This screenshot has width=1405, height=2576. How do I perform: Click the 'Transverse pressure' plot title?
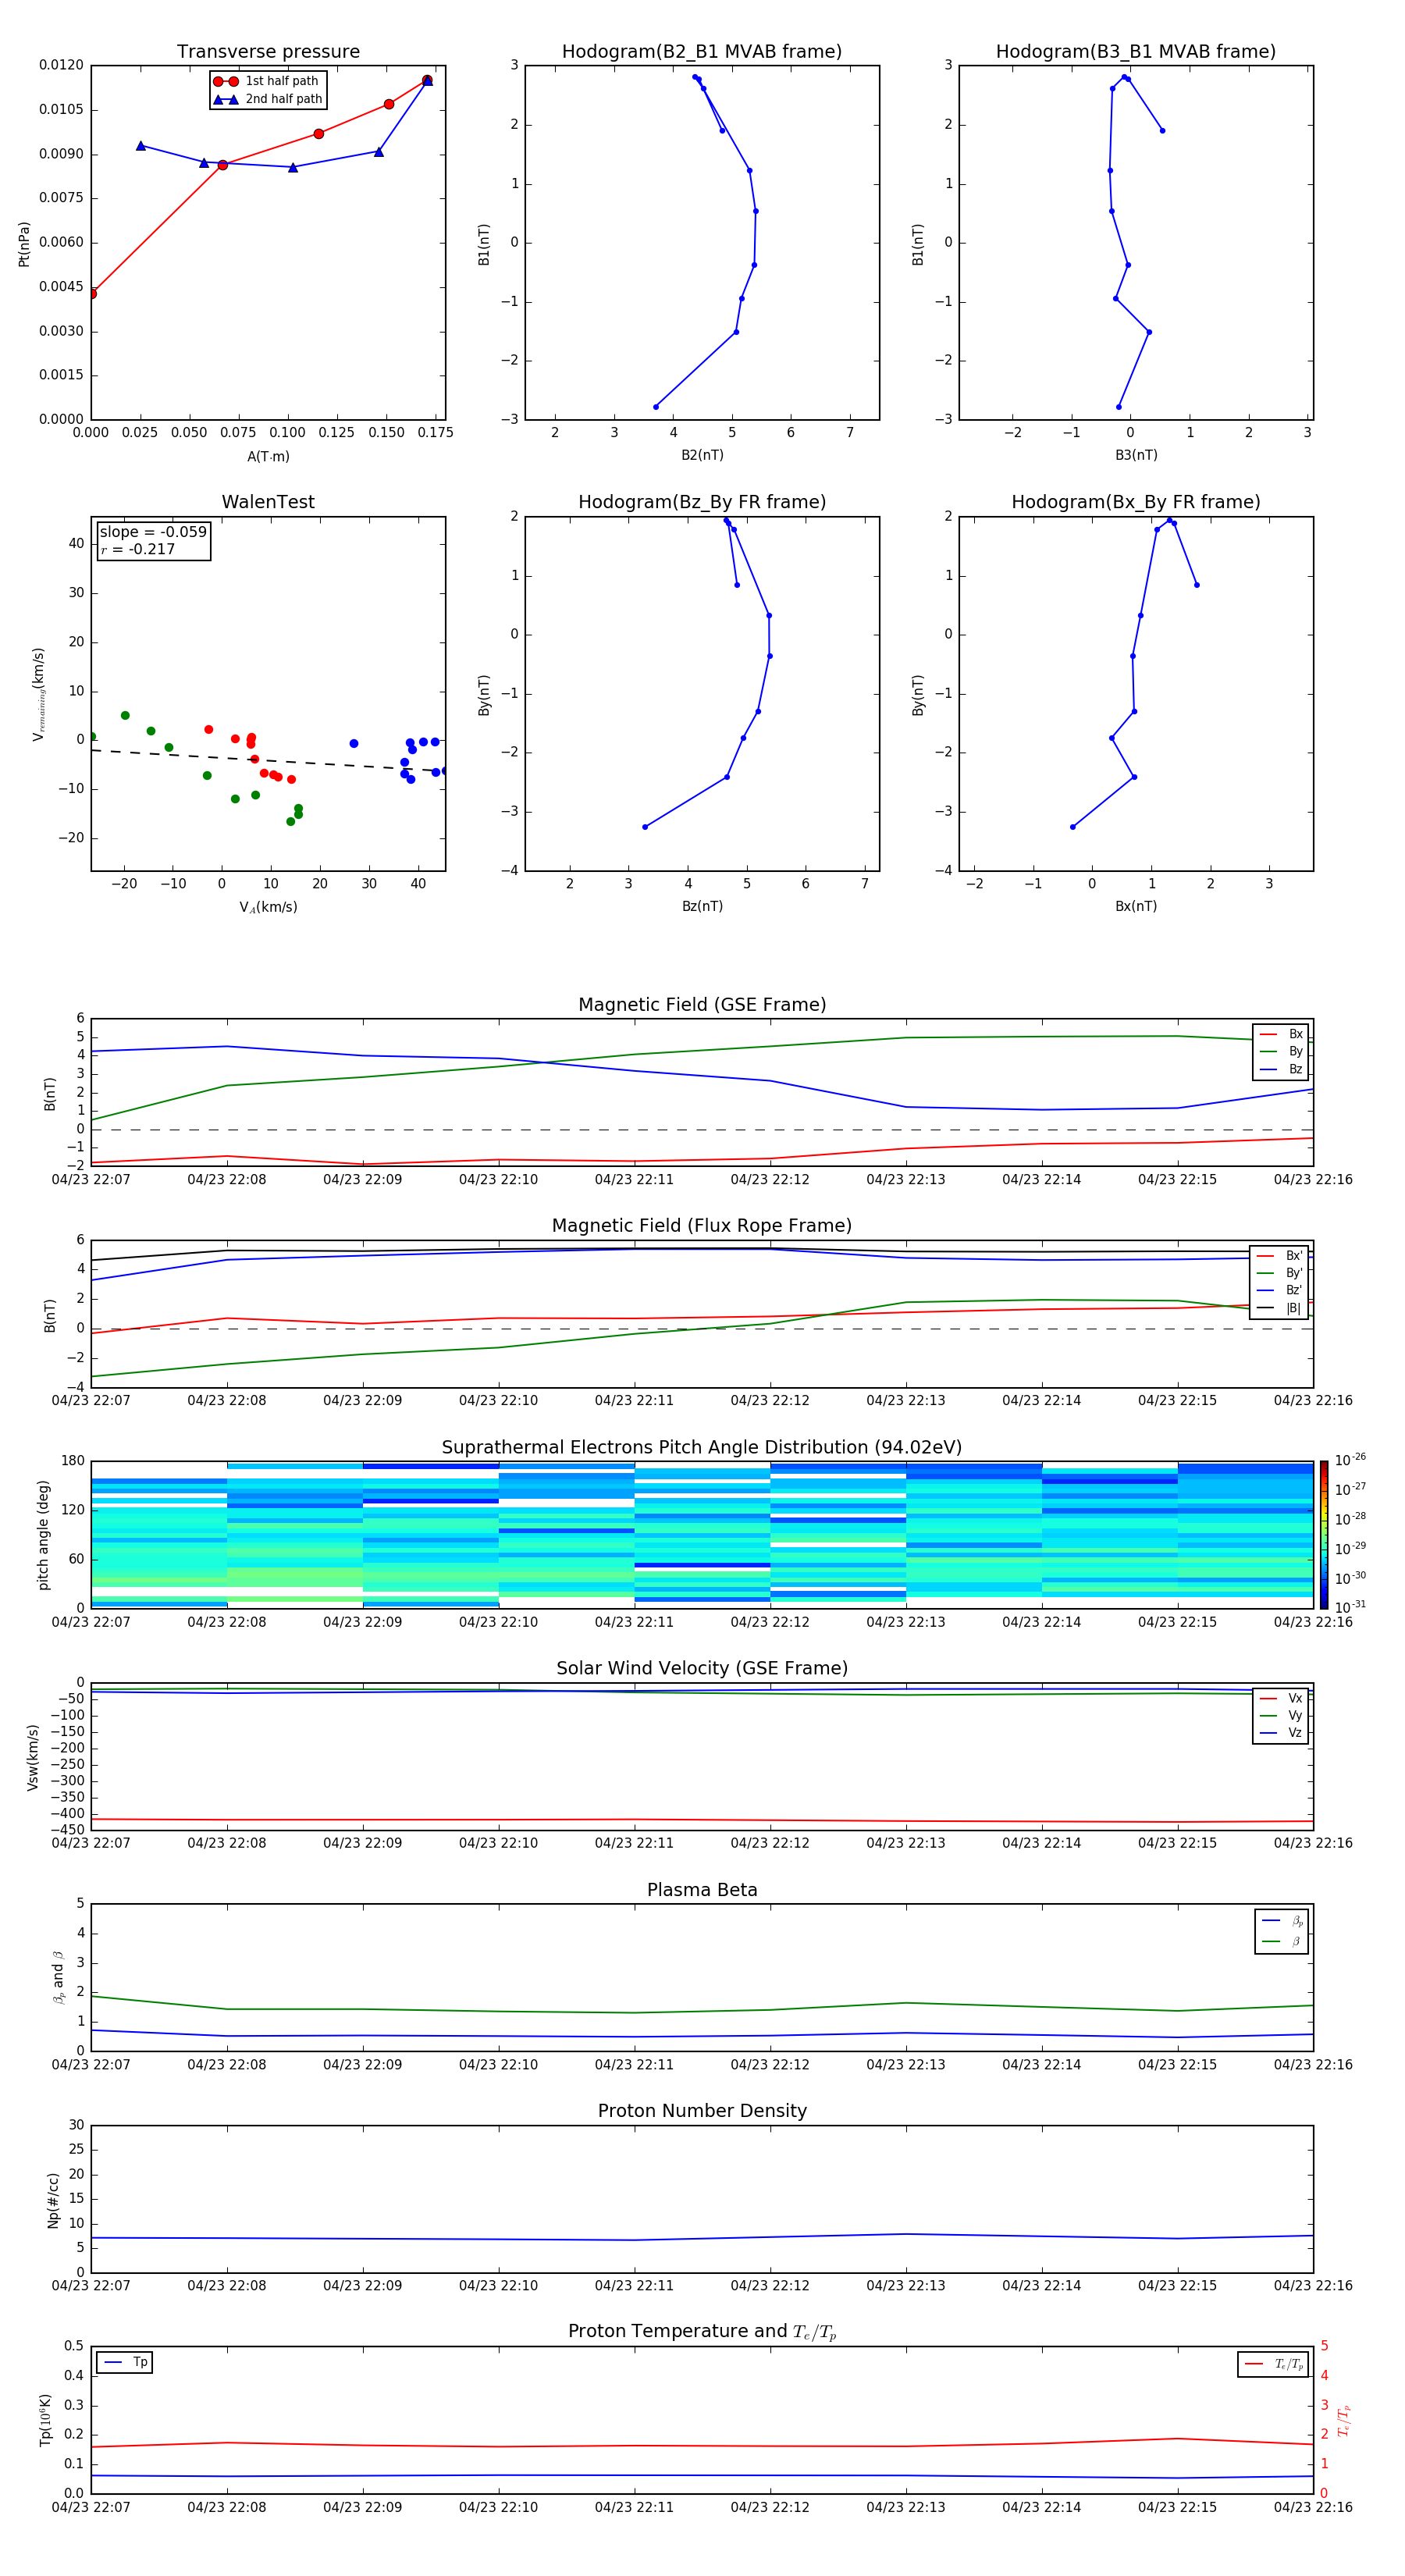click(268, 52)
